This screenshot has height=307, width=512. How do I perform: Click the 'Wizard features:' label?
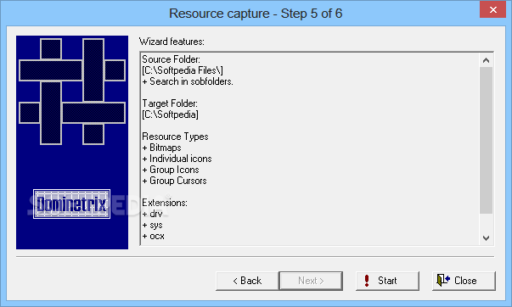[172, 42]
